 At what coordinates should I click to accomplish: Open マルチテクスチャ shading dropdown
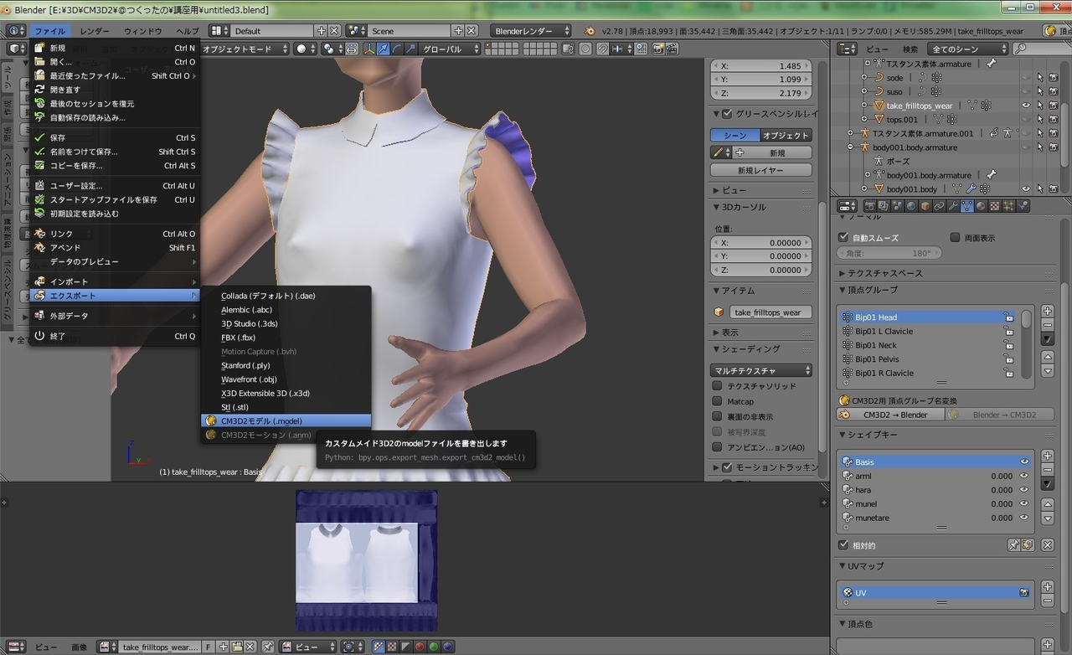click(x=761, y=370)
